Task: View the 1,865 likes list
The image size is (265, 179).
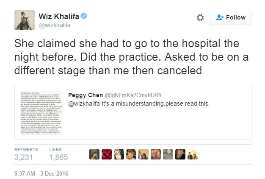Action: click(58, 157)
